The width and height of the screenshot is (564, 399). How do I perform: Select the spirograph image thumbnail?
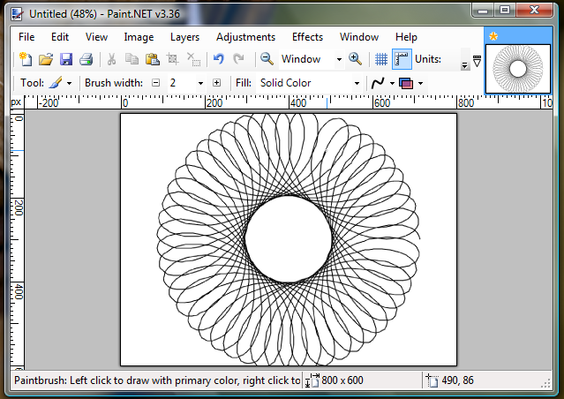click(517, 69)
